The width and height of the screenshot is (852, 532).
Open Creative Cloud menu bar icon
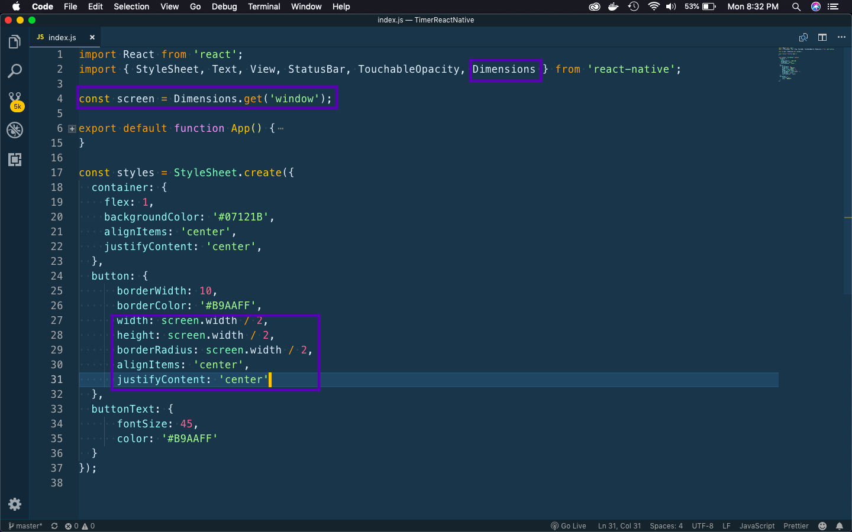pyautogui.click(x=595, y=7)
